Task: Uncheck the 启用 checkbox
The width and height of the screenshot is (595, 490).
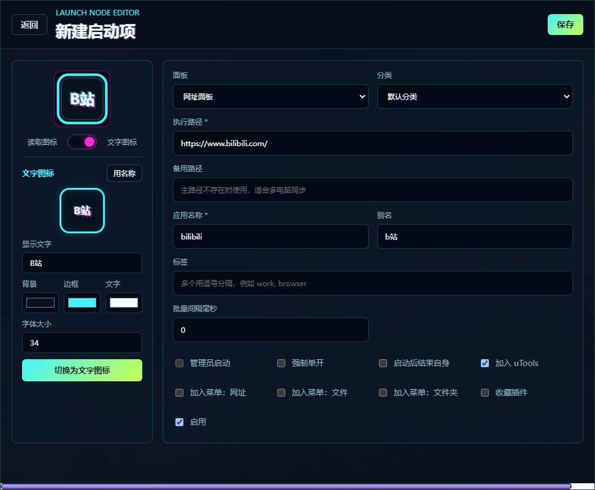Action: pyautogui.click(x=180, y=422)
